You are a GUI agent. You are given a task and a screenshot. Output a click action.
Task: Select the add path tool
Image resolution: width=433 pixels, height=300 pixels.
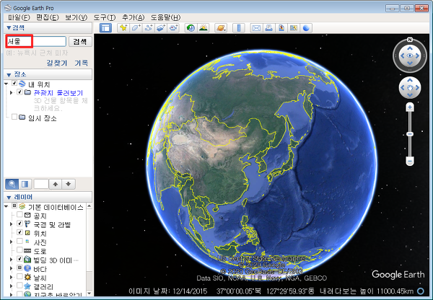point(149,28)
